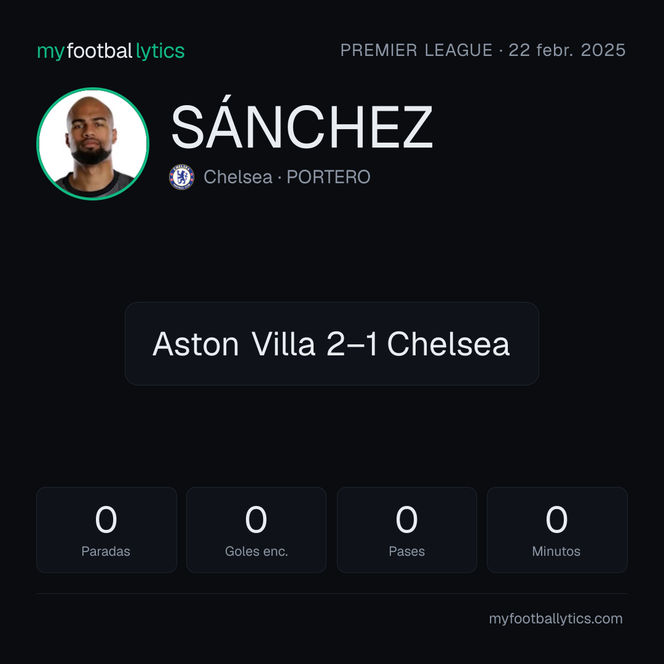
Task: Click the Paradas value zero
Action: pyautogui.click(x=106, y=520)
